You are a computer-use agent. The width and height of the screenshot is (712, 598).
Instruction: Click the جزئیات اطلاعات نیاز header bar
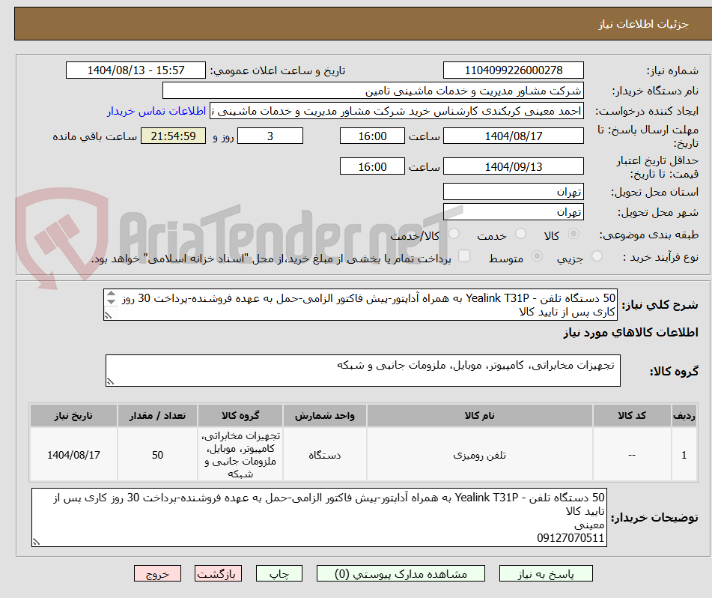coord(356,23)
